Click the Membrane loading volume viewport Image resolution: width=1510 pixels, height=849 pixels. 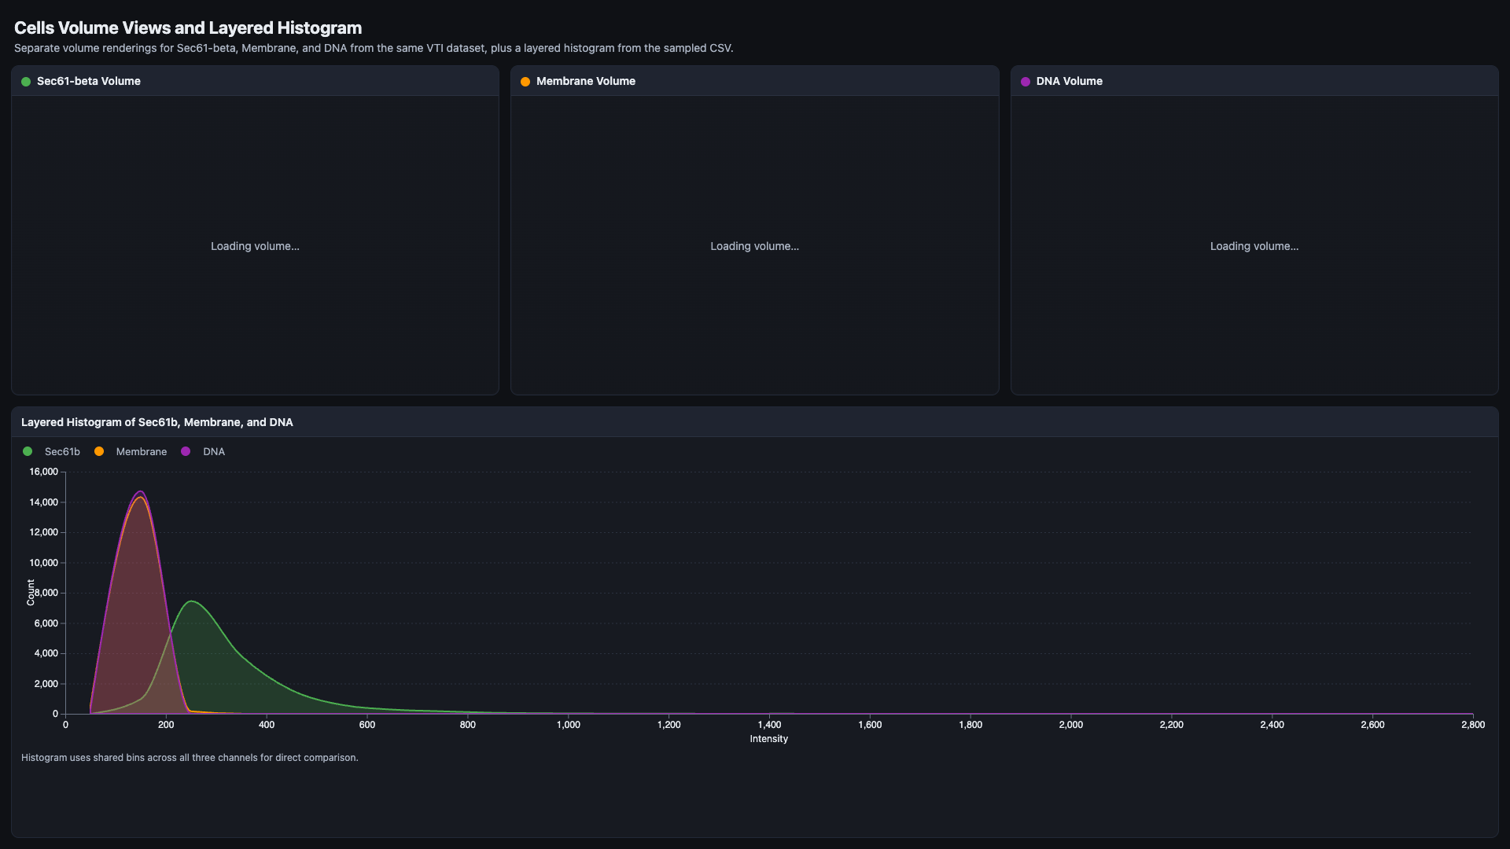pyautogui.click(x=755, y=245)
